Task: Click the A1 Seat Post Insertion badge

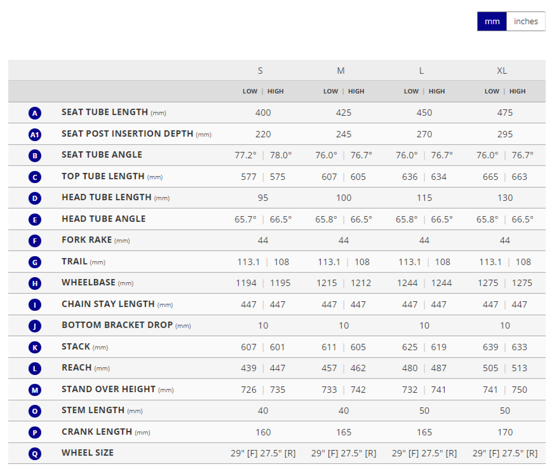Action: [x=35, y=135]
